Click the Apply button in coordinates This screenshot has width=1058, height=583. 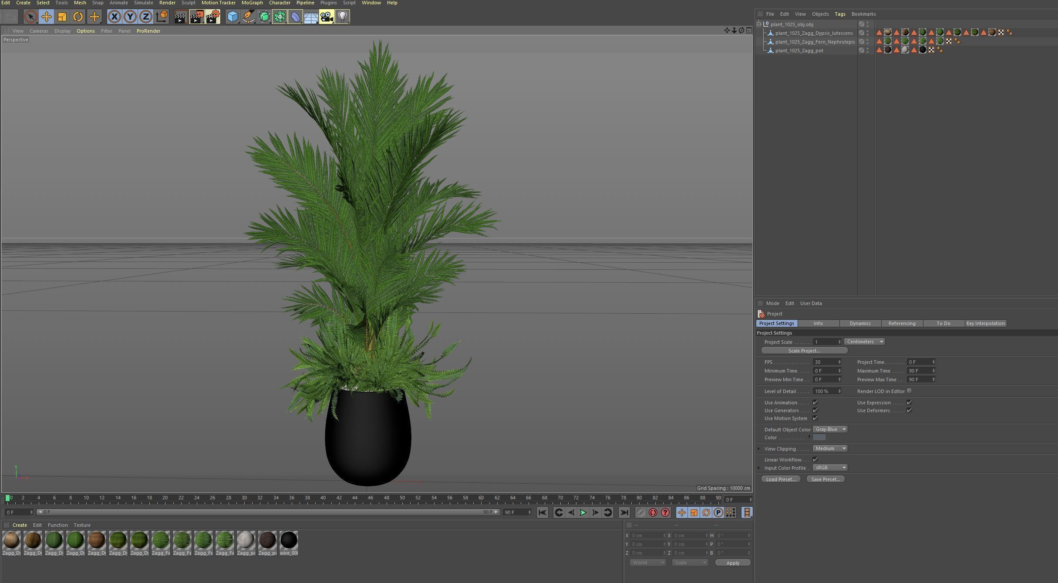pos(733,563)
